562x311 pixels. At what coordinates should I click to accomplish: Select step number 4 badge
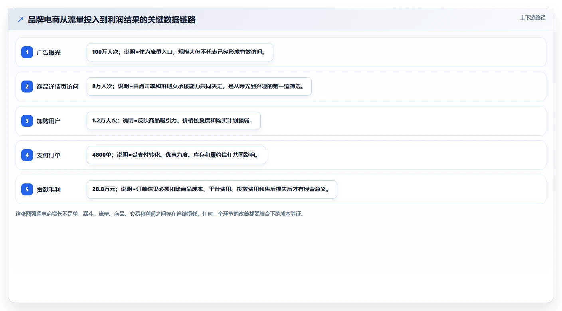point(27,155)
